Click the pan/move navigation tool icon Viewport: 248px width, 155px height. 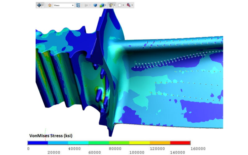pos(39,5)
